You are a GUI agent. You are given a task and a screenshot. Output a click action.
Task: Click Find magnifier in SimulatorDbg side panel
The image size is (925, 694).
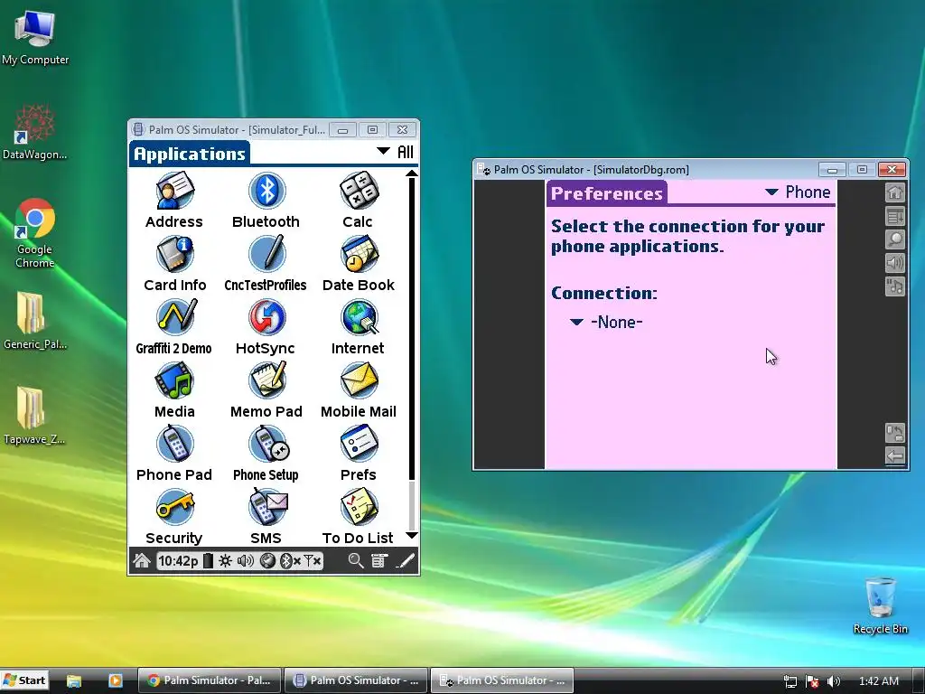895,239
